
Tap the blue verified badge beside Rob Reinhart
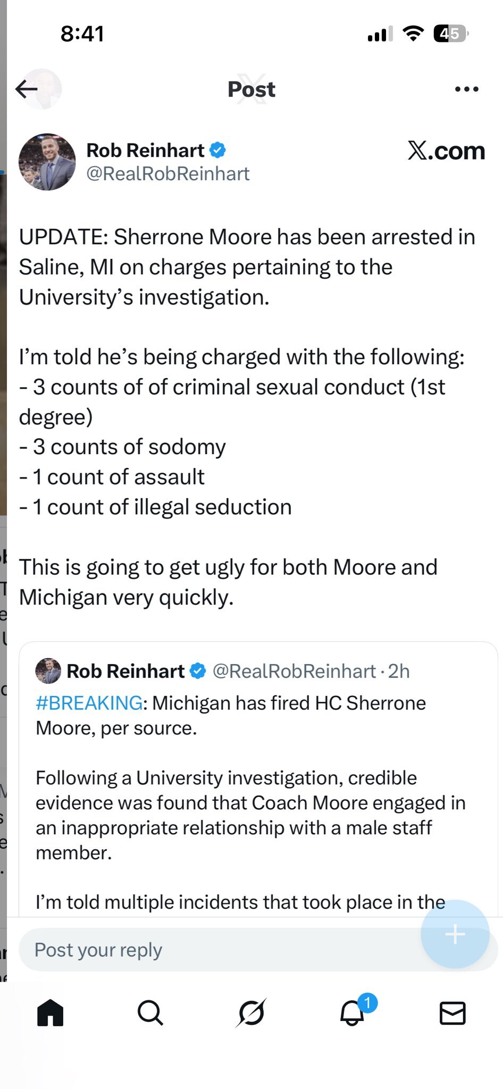click(217, 150)
